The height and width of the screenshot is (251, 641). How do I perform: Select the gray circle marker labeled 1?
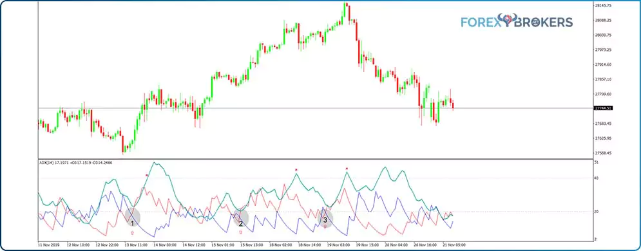133,217
